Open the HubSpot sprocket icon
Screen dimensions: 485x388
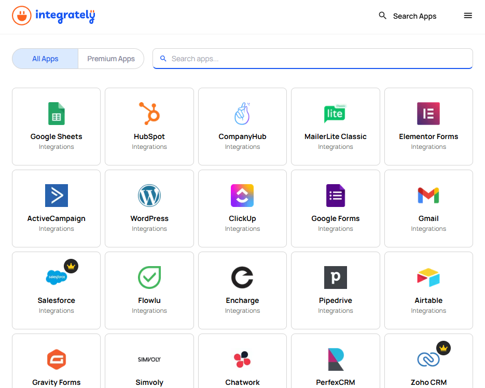pyautogui.click(x=149, y=114)
